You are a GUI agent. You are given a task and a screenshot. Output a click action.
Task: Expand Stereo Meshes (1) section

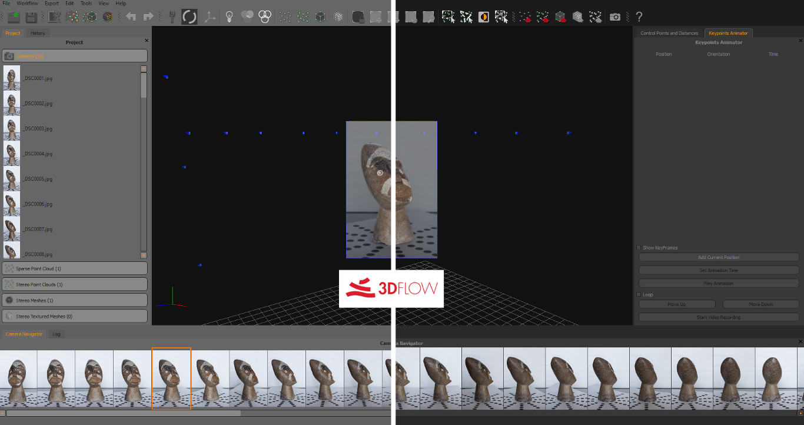click(75, 300)
